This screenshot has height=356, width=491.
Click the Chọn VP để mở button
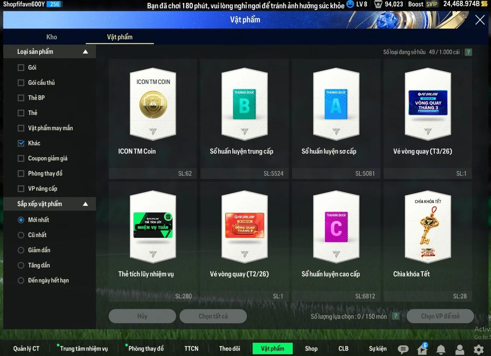click(440, 316)
